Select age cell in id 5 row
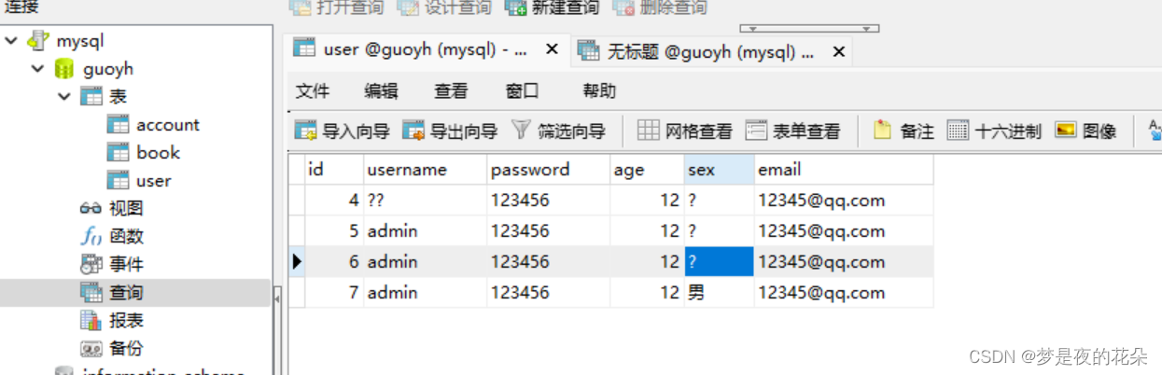 (x=647, y=230)
